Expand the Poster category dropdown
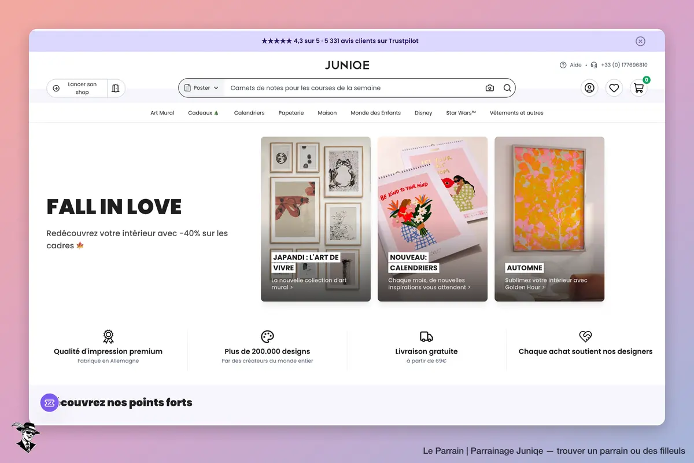Screen dimensions: 694x463 201,88
